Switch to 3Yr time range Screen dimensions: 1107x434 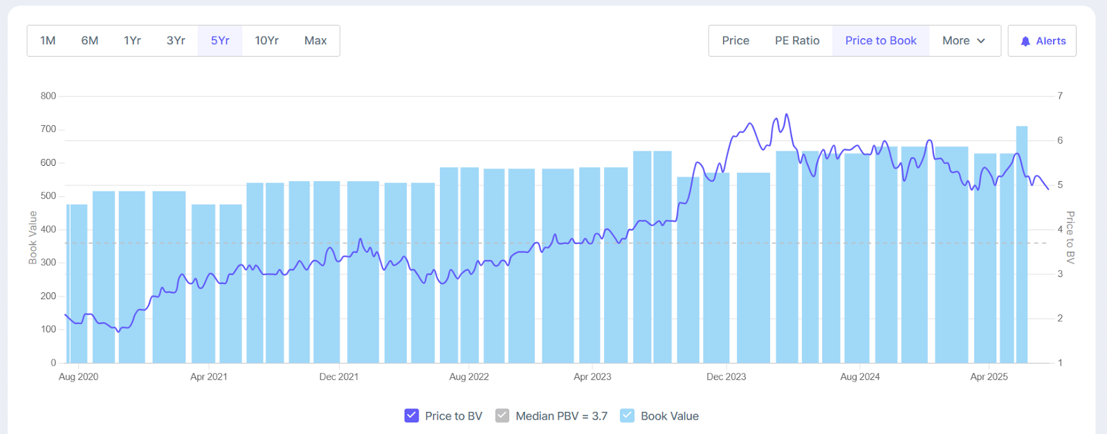[176, 41]
